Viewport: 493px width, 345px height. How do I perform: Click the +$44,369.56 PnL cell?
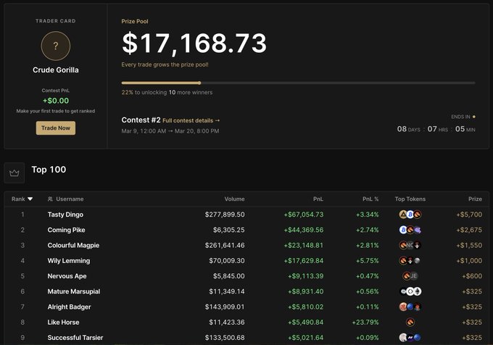pyautogui.click(x=303, y=230)
